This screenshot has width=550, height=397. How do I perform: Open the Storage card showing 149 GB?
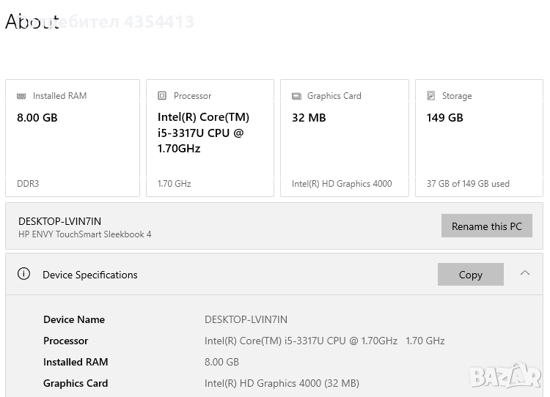[x=479, y=138]
